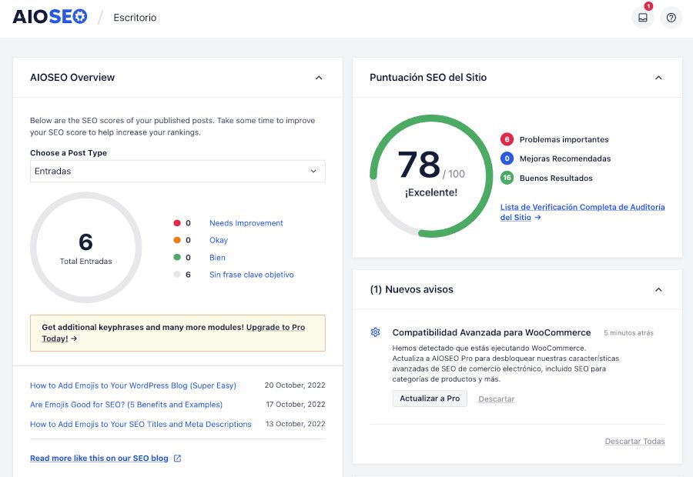693x477 pixels.
Task: Click the Actualizar a Pro button
Action: click(430, 399)
